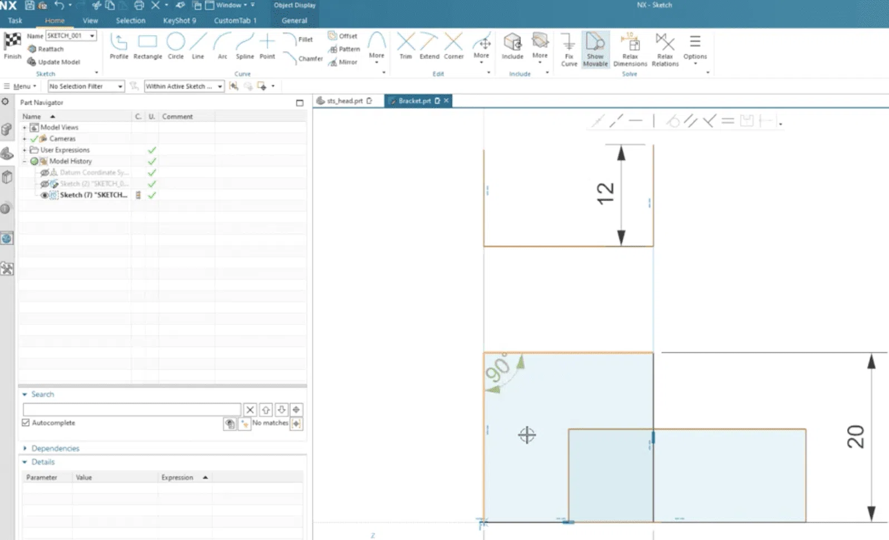Switch to the View ribbon tab

(90, 21)
